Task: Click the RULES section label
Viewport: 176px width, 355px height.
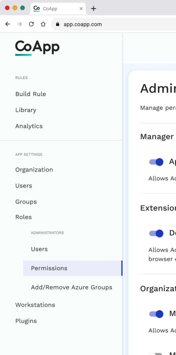Action: [x=21, y=78]
